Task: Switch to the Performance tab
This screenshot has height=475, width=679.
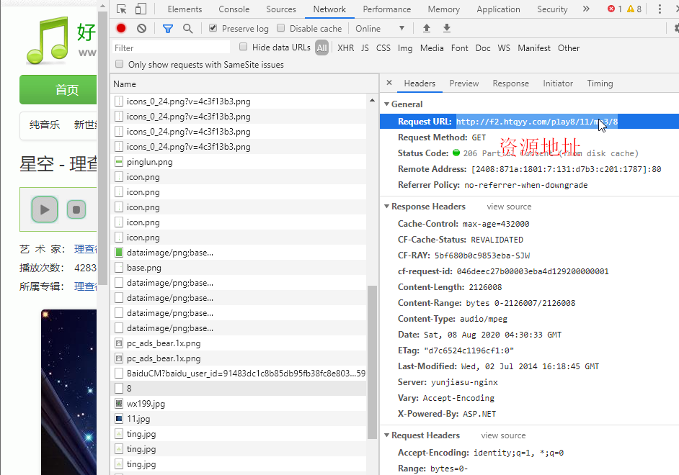Action: (386, 9)
